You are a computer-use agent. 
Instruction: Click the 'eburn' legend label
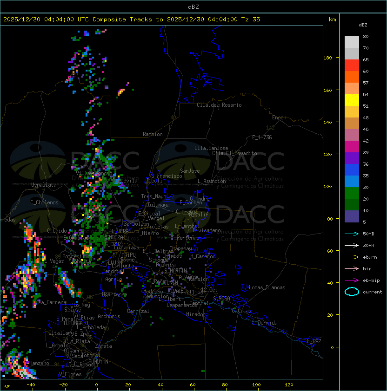tap(370, 257)
